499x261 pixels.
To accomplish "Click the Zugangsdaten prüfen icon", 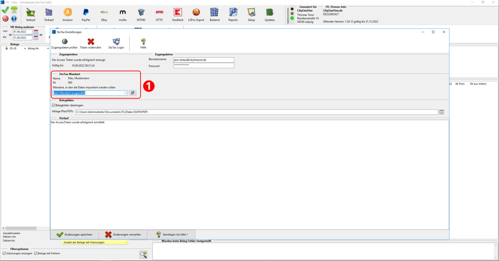I will 64,41.
